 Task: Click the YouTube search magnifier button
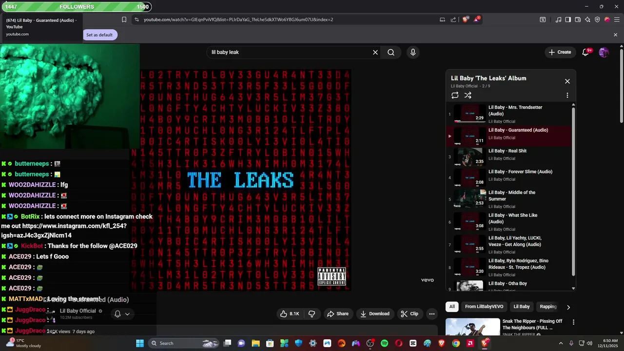(x=391, y=52)
